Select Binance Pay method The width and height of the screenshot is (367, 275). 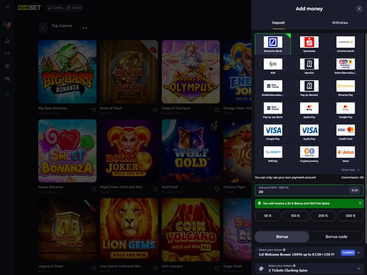[x=345, y=88]
